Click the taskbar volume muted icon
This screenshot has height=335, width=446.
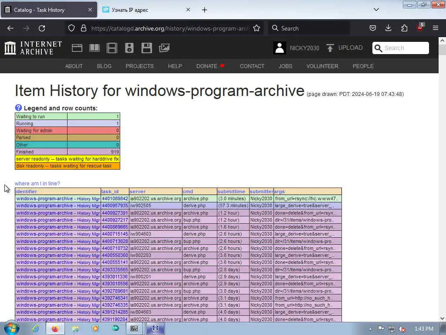402,329
